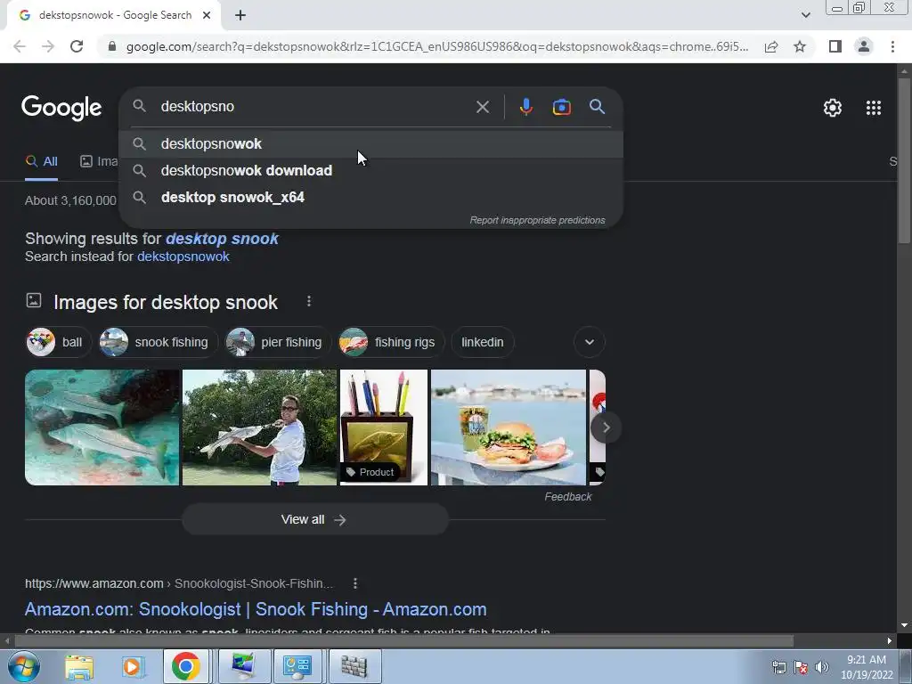This screenshot has height=684, width=912.
Task: Open a new browser tab
Action: point(240,16)
